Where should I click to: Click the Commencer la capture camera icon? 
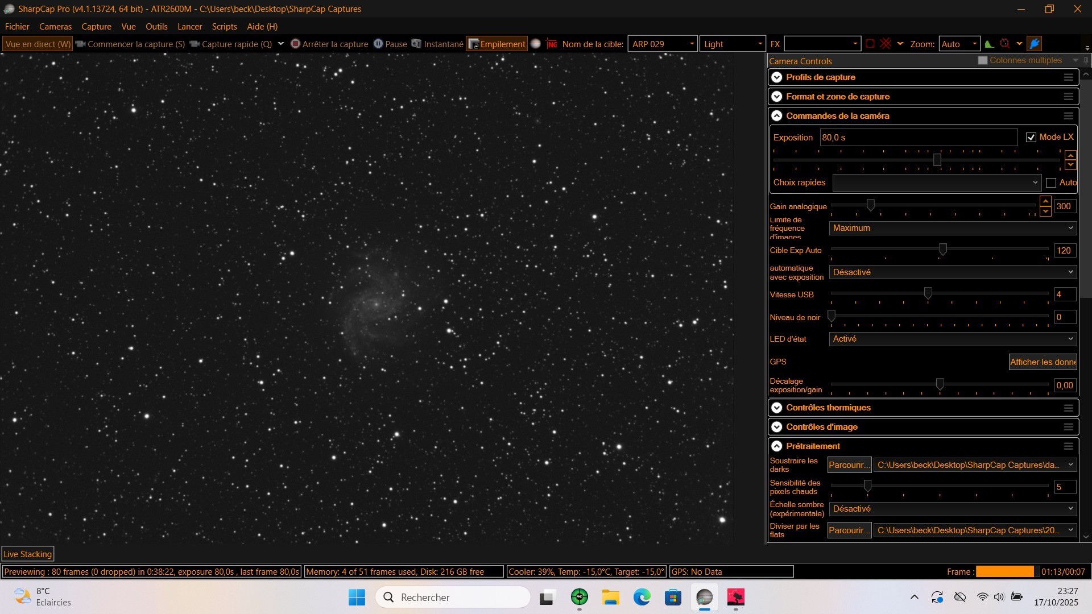point(80,44)
